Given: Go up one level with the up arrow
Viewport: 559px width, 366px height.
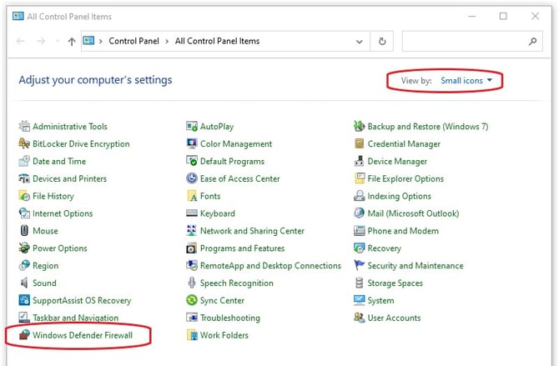Looking at the screenshot, I should coord(72,41).
